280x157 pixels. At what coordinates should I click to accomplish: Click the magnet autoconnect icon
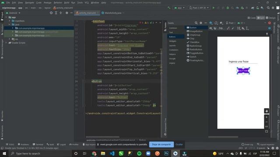coord(215,28)
